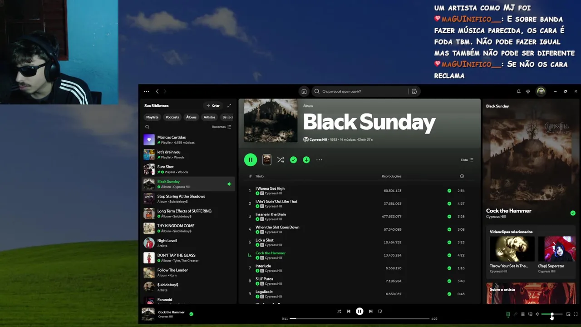Toggle repeat in player bar
581x327 pixels.
click(x=380, y=311)
